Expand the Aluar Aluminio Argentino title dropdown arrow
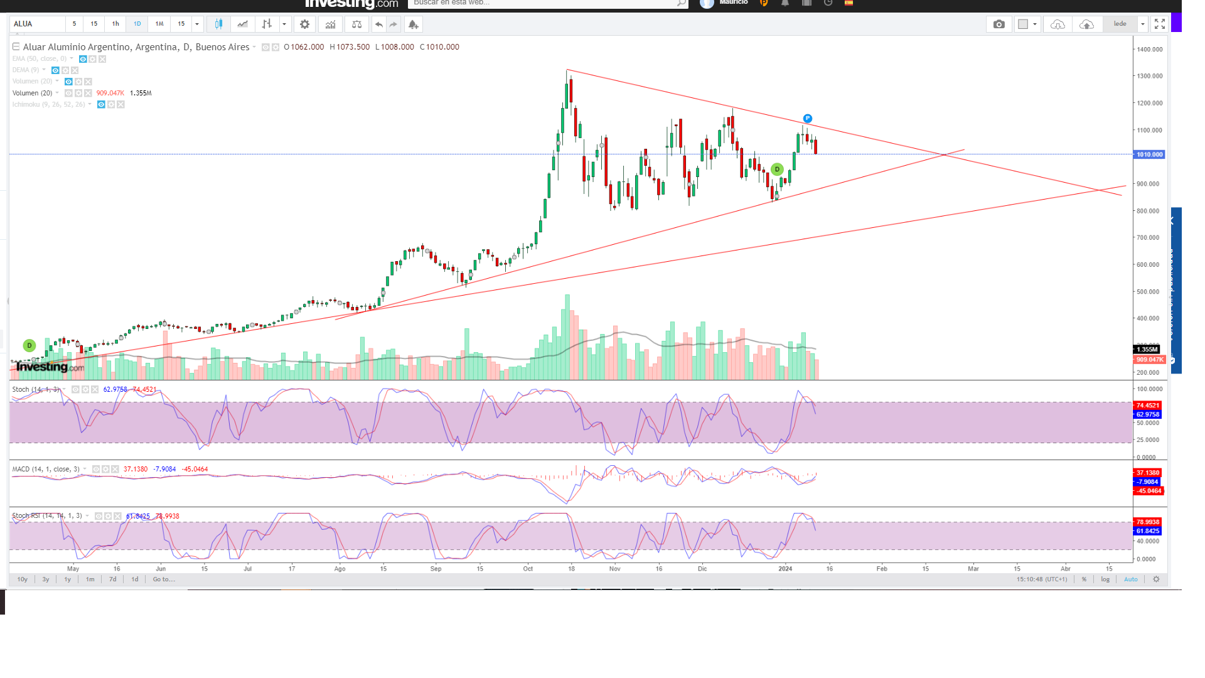The image size is (1205, 678). click(x=254, y=48)
